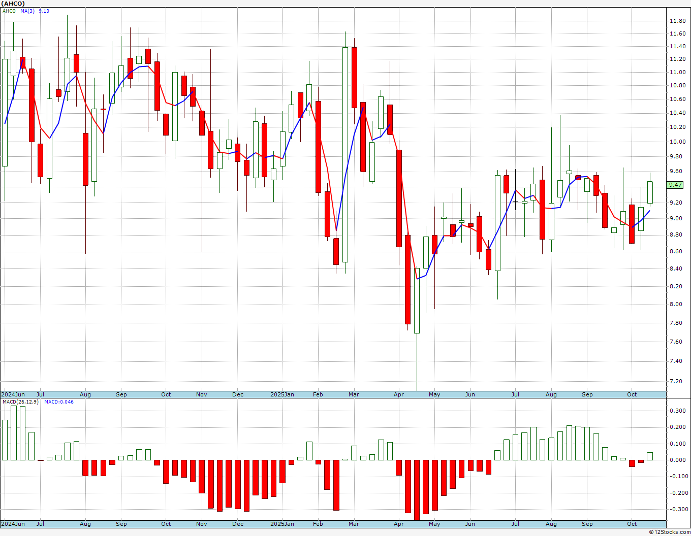691x536 pixels.
Task: Click the 0.300 MACD axis label
Action: coord(678,411)
